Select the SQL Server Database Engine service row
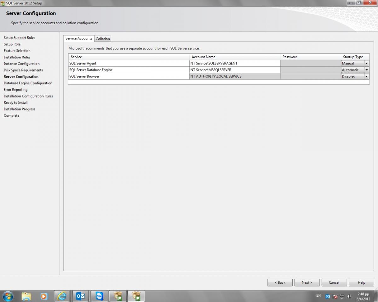Screen dimensions: 378x302 pos(129,70)
